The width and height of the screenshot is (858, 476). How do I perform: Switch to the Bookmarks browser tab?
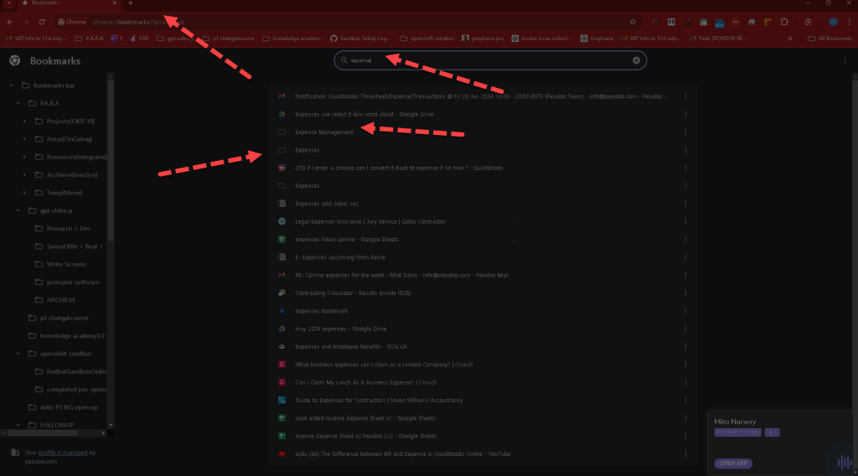[69, 3]
